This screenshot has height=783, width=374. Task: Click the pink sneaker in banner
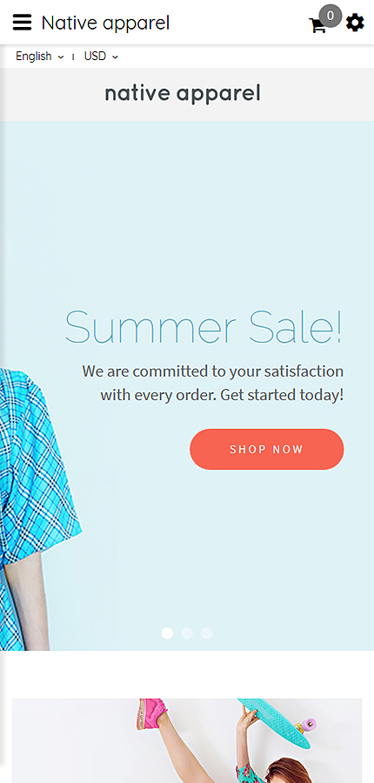tap(150, 714)
